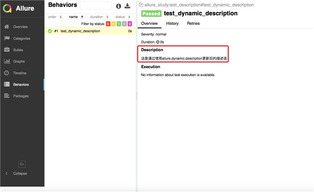Screen dimensions: 314x192
Task: Toggle the green passed status filter
Action: tap(119, 24)
